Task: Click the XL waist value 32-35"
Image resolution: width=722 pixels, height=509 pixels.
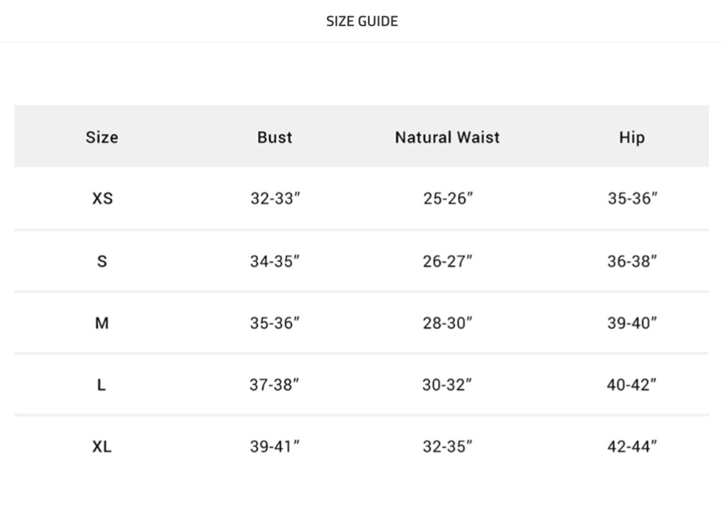Action: pyautogui.click(x=447, y=446)
